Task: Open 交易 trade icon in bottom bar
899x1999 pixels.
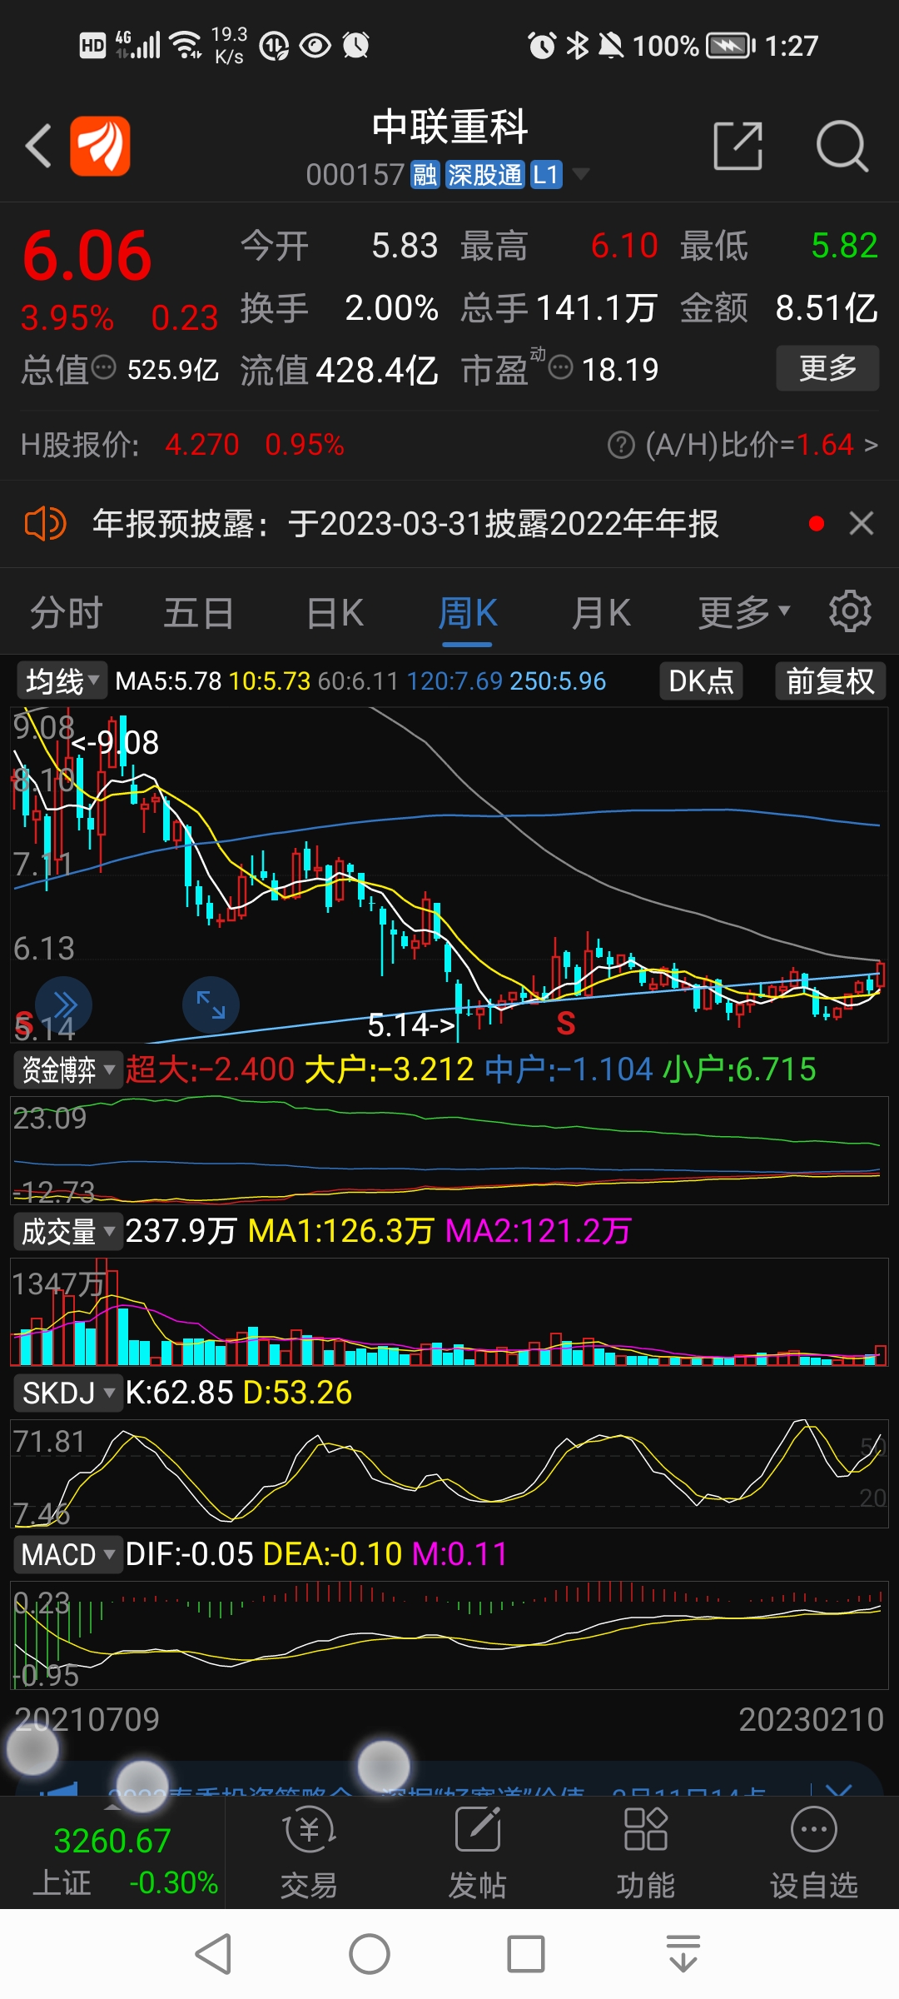Action: (x=309, y=1854)
